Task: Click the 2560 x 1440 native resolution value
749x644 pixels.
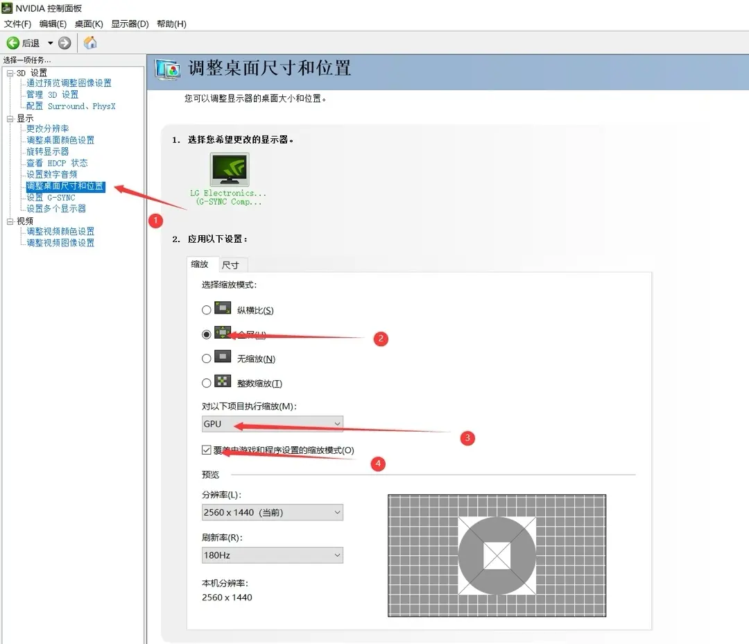Action: (x=227, y=597)
